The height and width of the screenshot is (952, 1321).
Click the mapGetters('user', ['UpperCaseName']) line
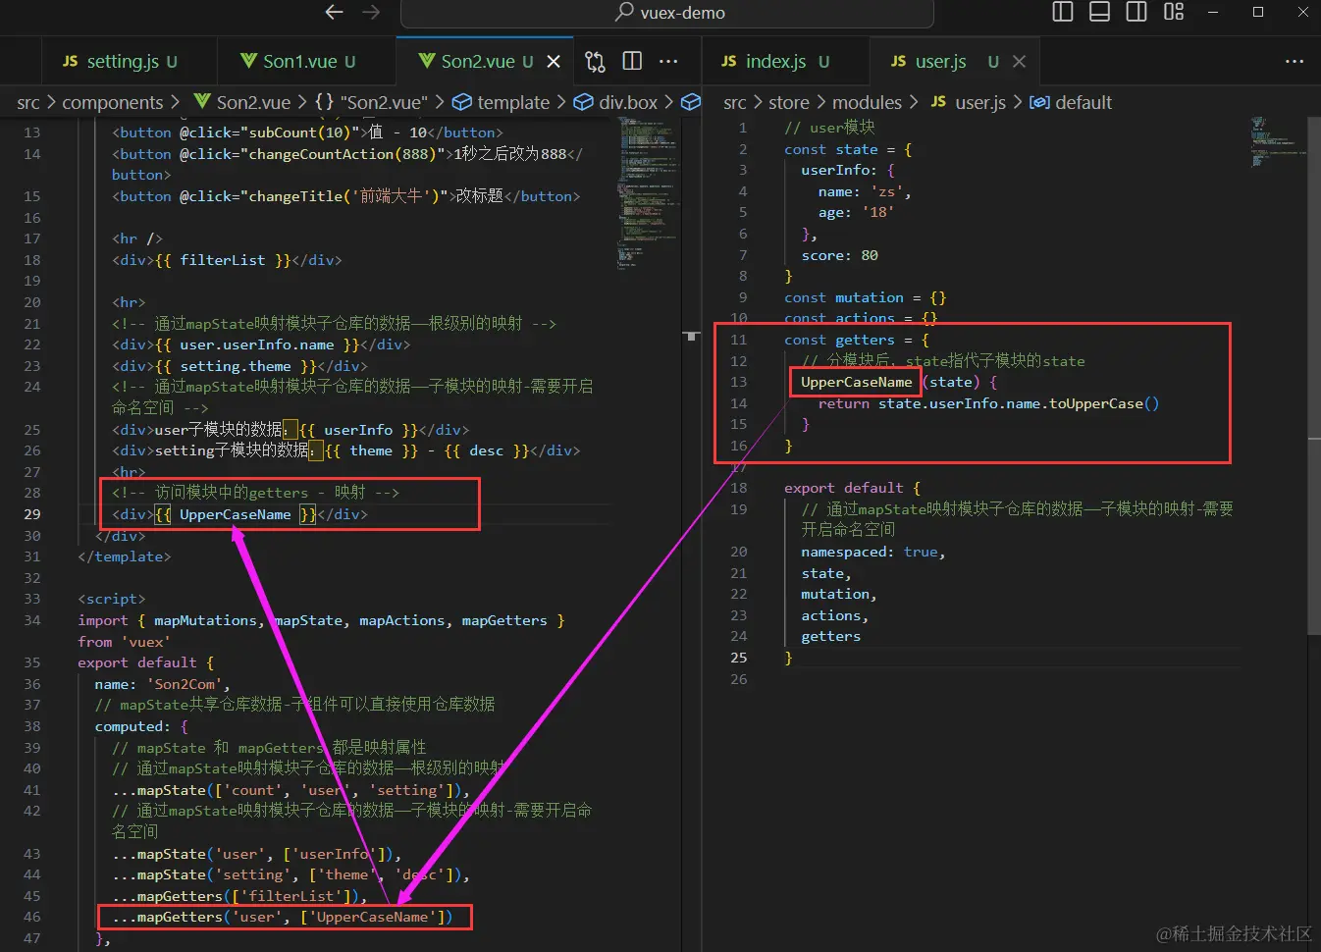282,917
